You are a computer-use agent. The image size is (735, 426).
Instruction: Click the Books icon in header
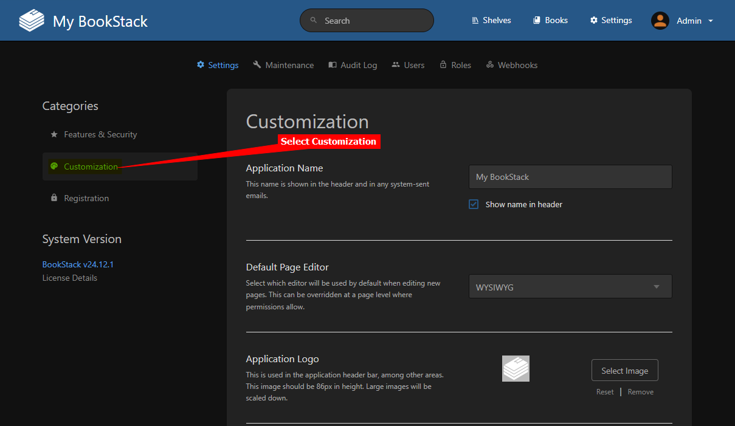[537, 21]
